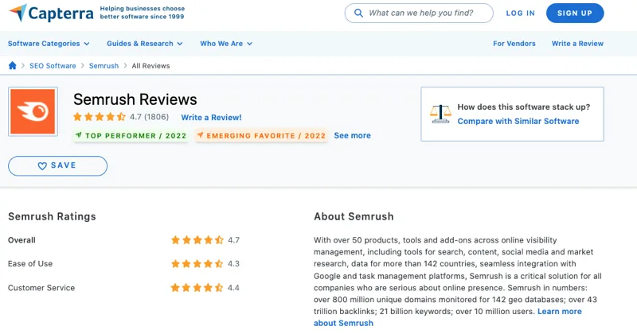Click the header star rating next to 4.7
This screenshot has width=637, height=334.
tap(100, 117)
